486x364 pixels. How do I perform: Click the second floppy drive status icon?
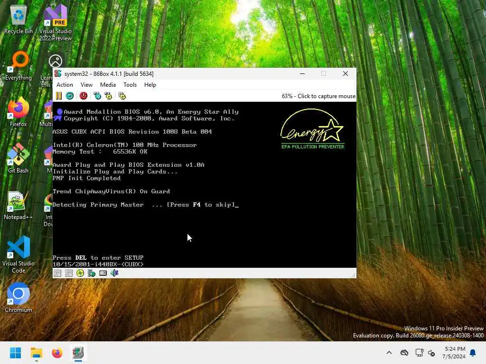pos(69,273)
